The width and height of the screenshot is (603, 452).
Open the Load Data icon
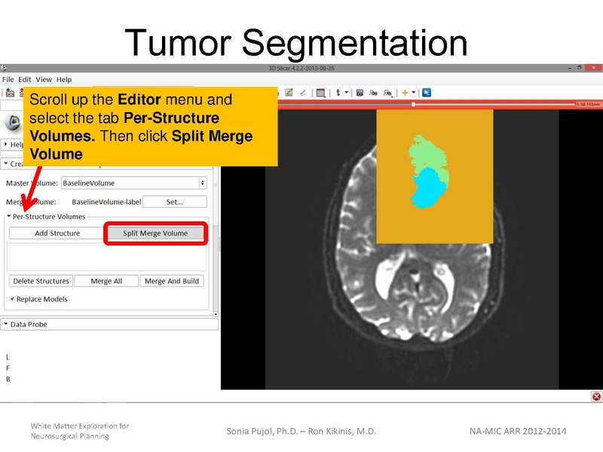(10, 93)
